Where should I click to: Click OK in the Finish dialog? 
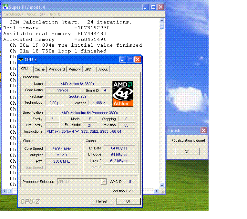[x=187, y=151]
